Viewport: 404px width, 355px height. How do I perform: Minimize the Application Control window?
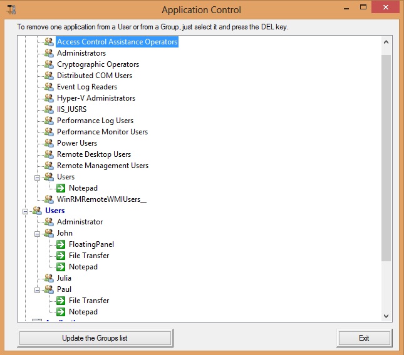point(346,9)
